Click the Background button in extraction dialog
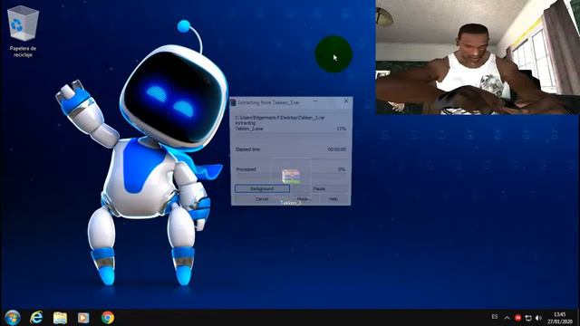Screen dimensions: 580x326 (262, 188)
